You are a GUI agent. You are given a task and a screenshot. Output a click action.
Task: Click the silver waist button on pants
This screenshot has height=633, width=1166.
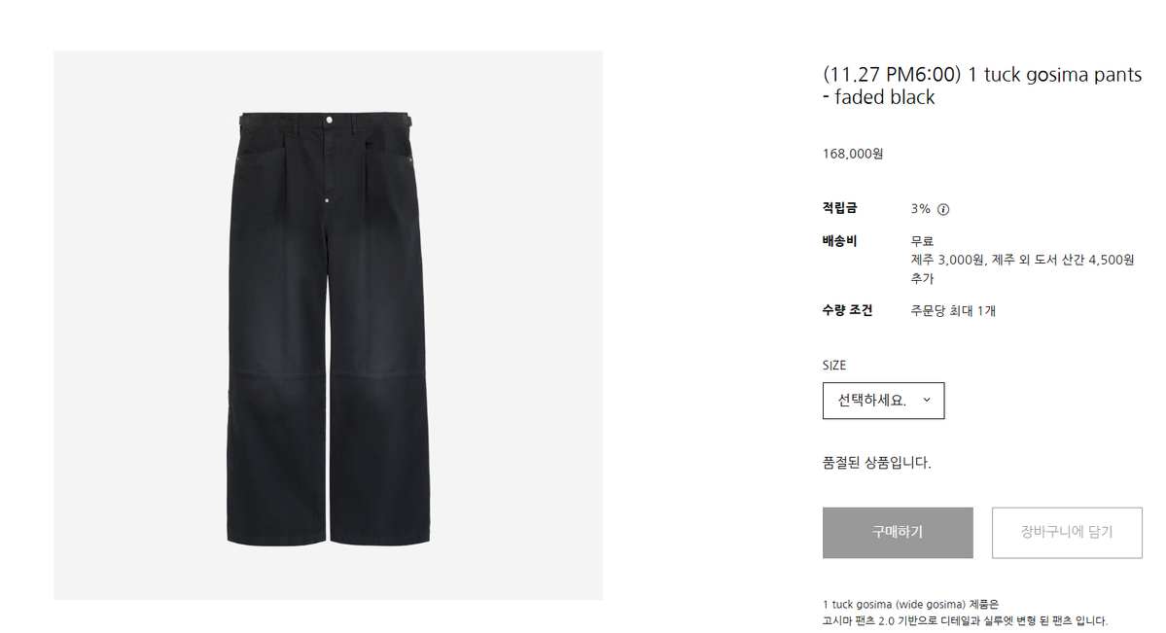329,120
